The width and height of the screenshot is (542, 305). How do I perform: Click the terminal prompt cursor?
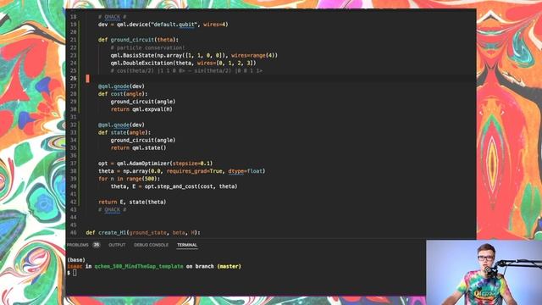pos(75,273)
